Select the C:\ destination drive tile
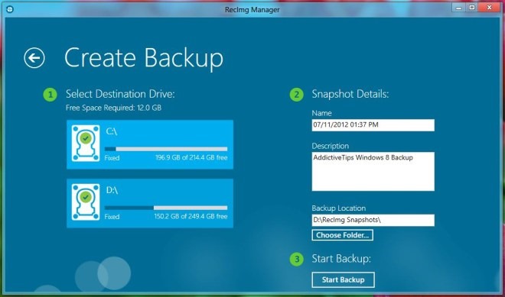The width and height of the screenshot is (505, 297). click(150, 144)
